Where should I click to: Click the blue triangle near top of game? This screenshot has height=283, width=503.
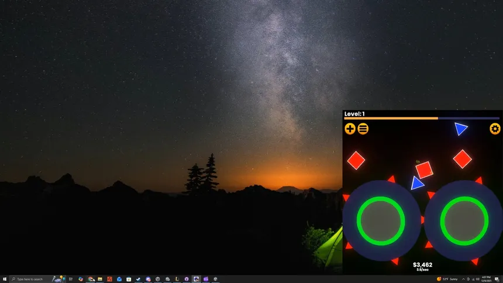coord(461,129)
